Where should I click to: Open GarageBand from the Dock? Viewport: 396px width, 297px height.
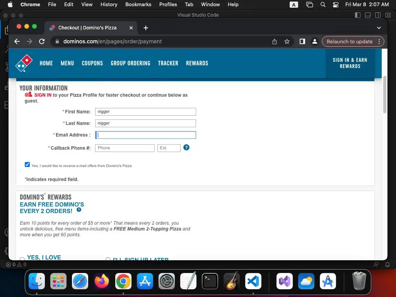(232, 281)
